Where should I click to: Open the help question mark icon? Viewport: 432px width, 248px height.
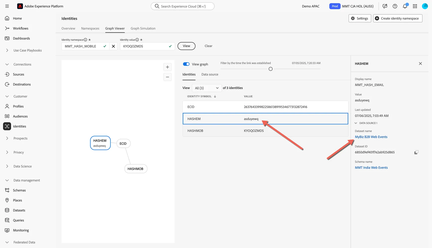click(395, 6)
